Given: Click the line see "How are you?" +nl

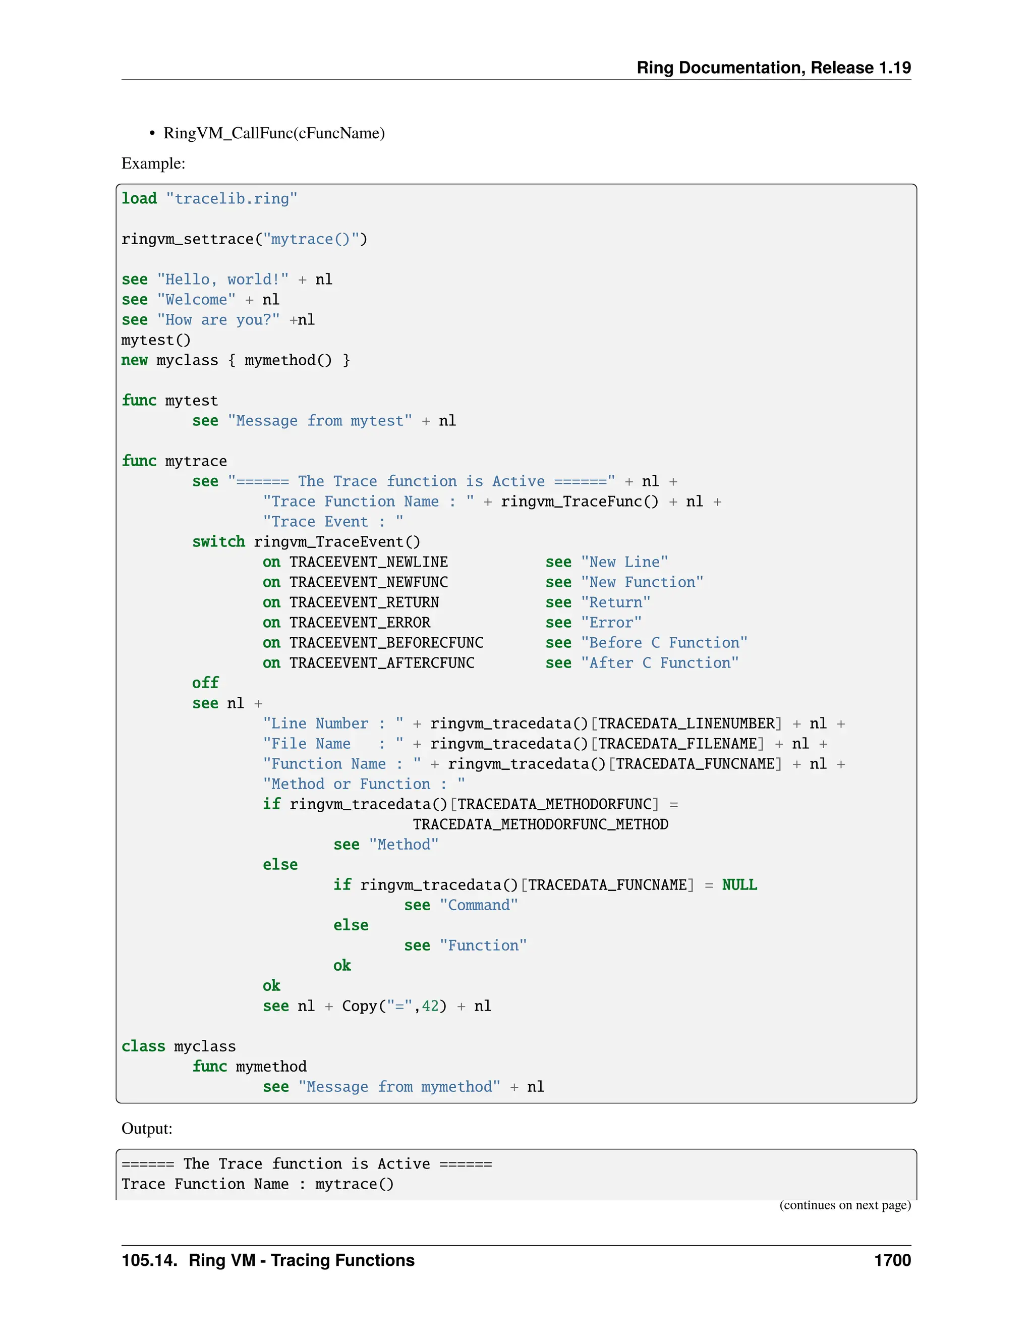Looking at the screenshot, I should click(x=218, y=319).
